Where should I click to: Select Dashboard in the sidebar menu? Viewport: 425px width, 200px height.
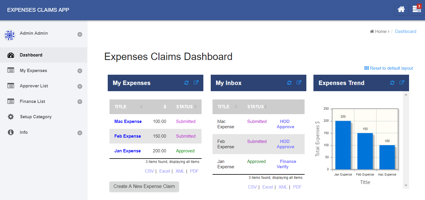[x=31, y=55]
